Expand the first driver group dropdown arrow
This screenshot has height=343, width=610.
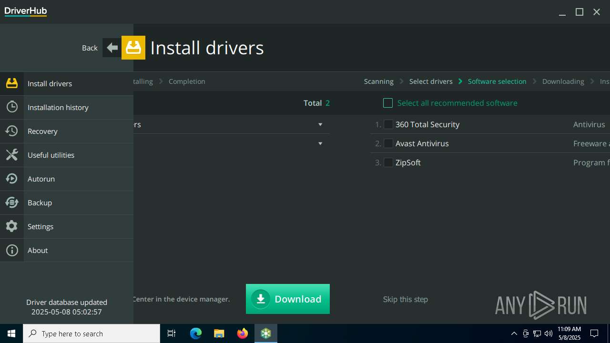pos(320,124)
